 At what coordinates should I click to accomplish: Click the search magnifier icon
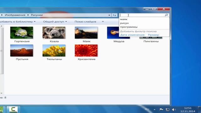[x=166, y=15]
